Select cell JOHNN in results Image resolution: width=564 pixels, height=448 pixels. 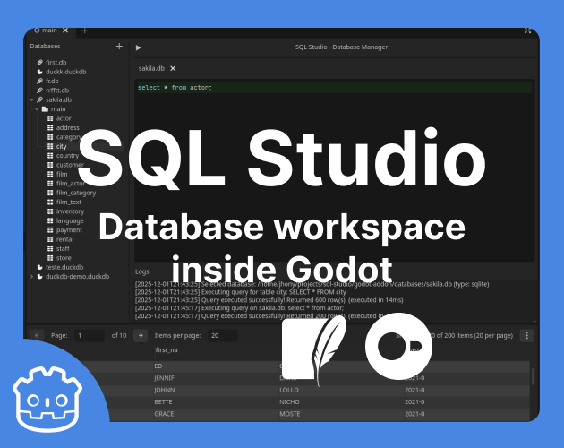click(x=165, y=390)
